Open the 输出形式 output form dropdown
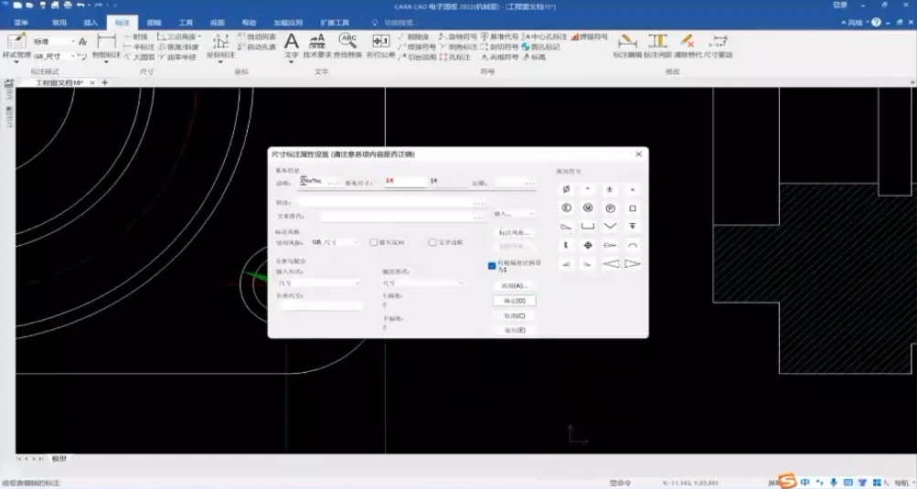This screenshot has height=489, width=917. [423, 283]
